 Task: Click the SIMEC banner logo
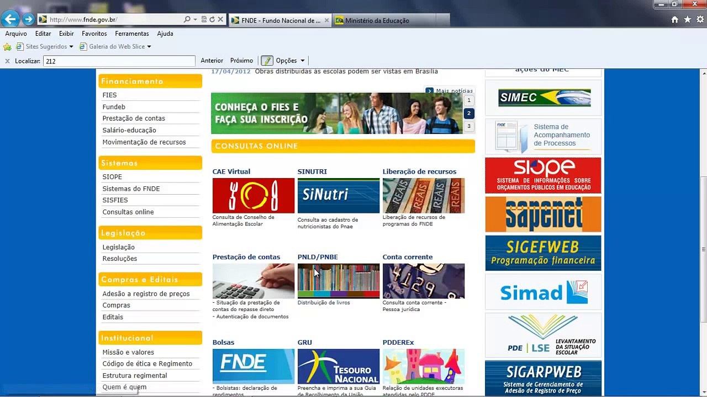click(544, 98)
